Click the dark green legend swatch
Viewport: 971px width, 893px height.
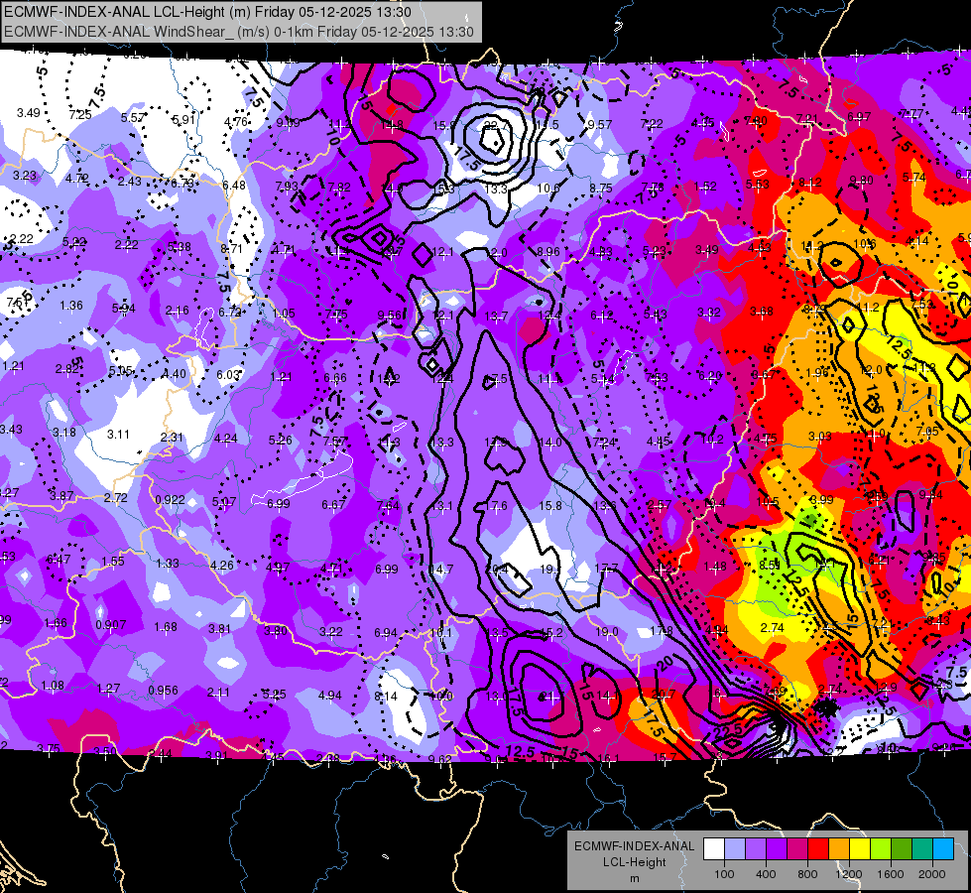pyautogui.click(x=902, y=849)
